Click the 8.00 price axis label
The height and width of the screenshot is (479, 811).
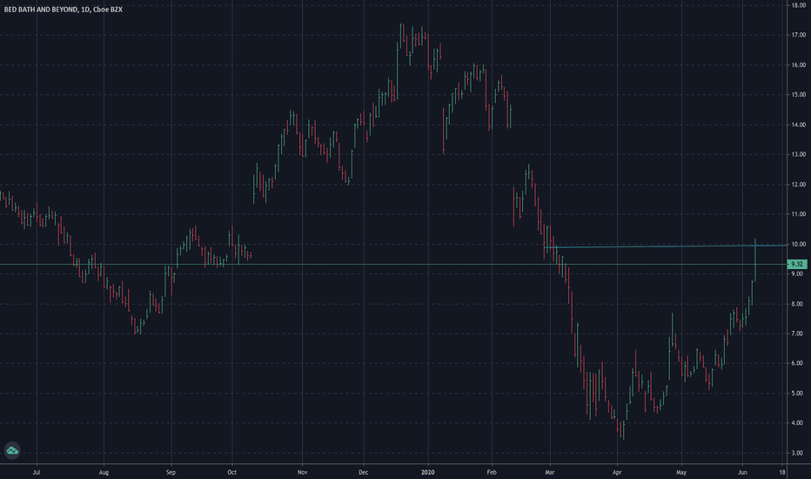coord(798,304)
